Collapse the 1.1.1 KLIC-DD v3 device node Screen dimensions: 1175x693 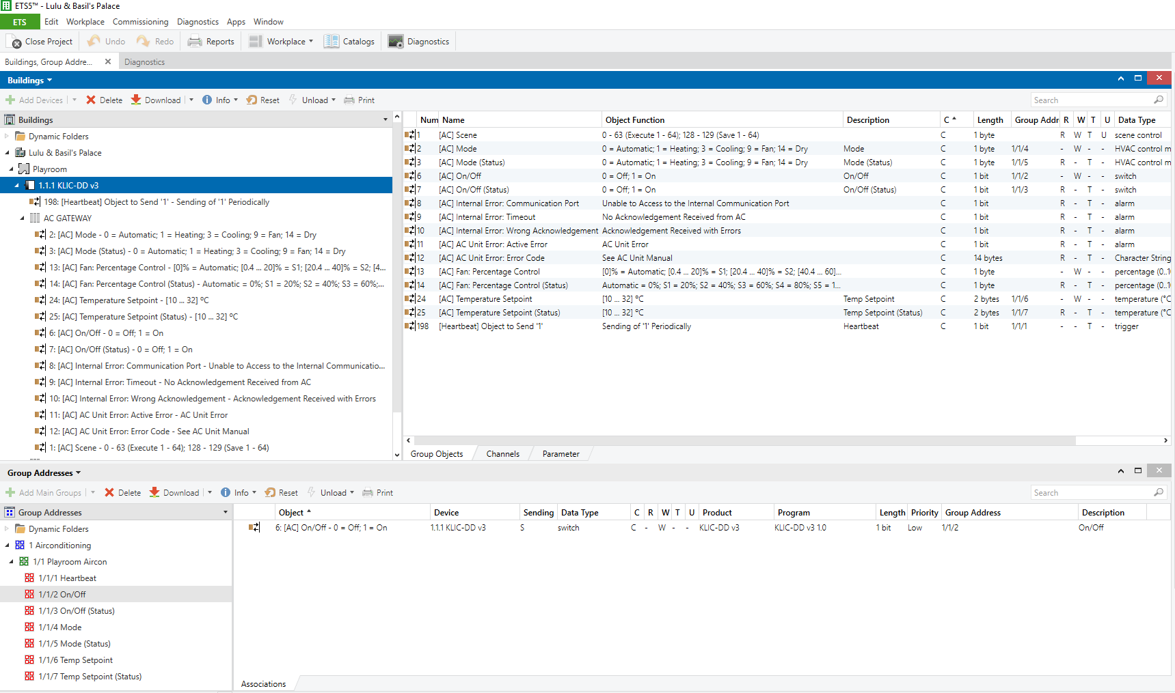tap(17, 185)
